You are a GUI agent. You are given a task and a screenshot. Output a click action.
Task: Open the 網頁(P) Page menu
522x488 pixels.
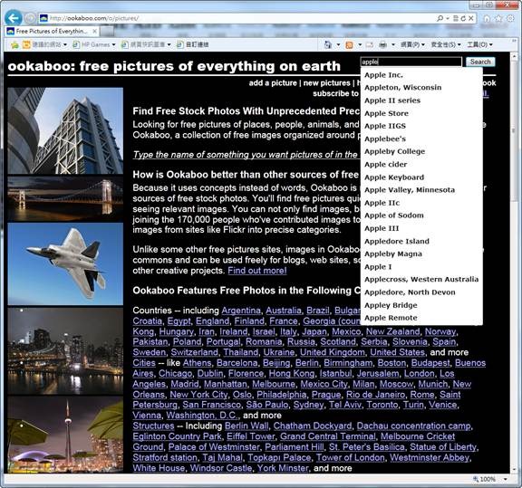(412, 44)
